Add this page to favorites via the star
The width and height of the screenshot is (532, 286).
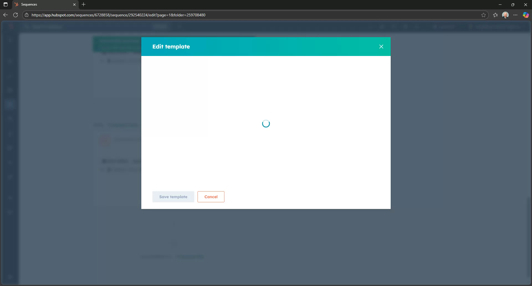tap(484, 15)
